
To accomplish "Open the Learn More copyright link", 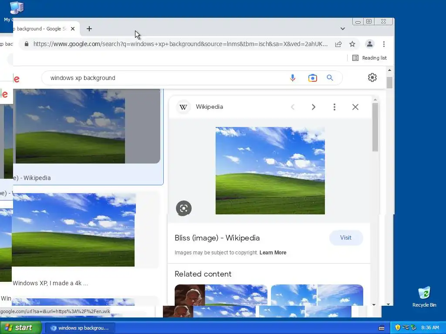I will pyautogui.click(x=273, y=253).
